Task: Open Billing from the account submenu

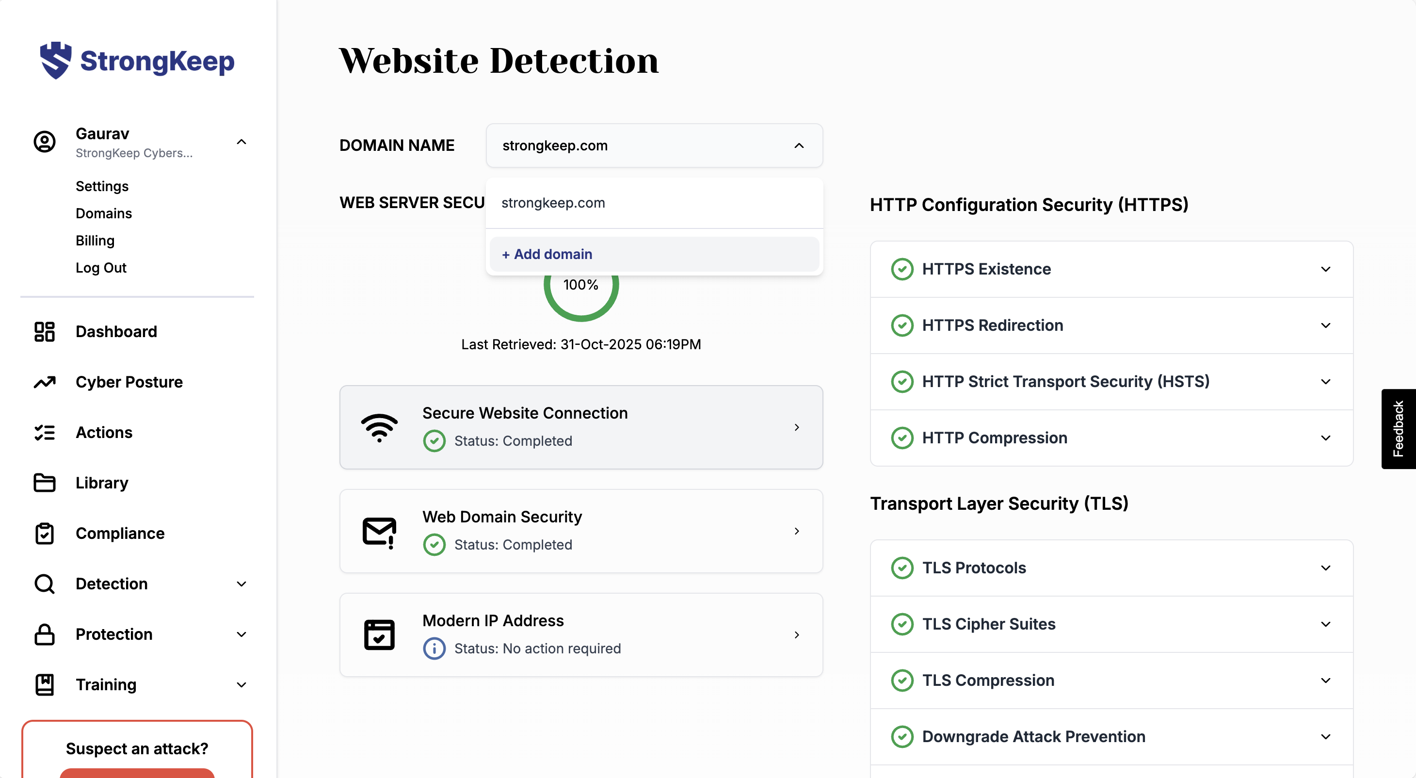Action: pyautogui.click(x=95, y=241)
